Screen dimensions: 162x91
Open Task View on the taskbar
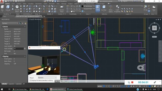click(x=9, y=89)
